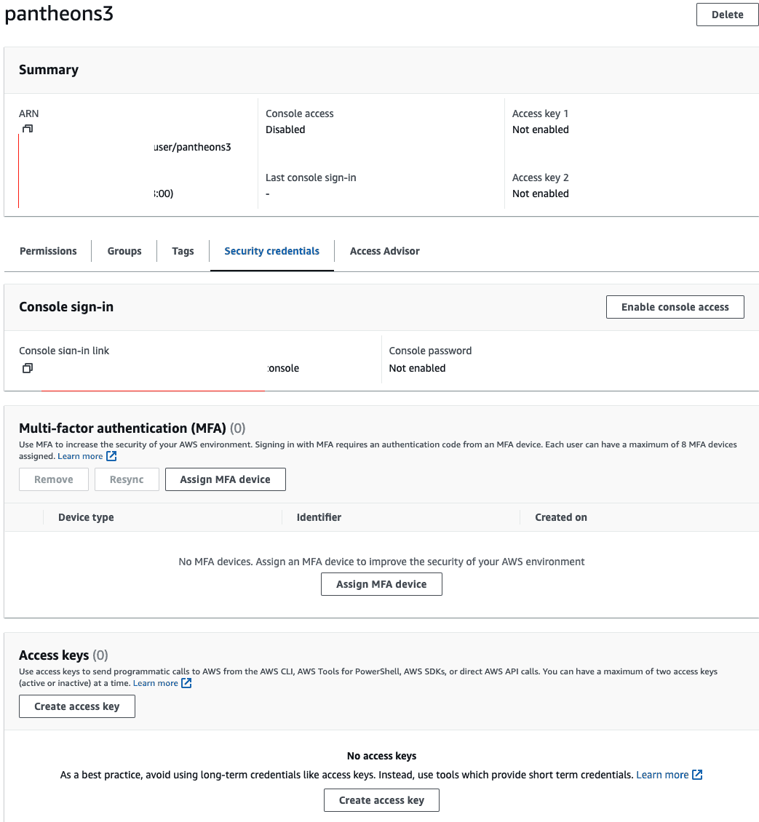Open Learn more link in MFA description

click(x=80, y=456)
